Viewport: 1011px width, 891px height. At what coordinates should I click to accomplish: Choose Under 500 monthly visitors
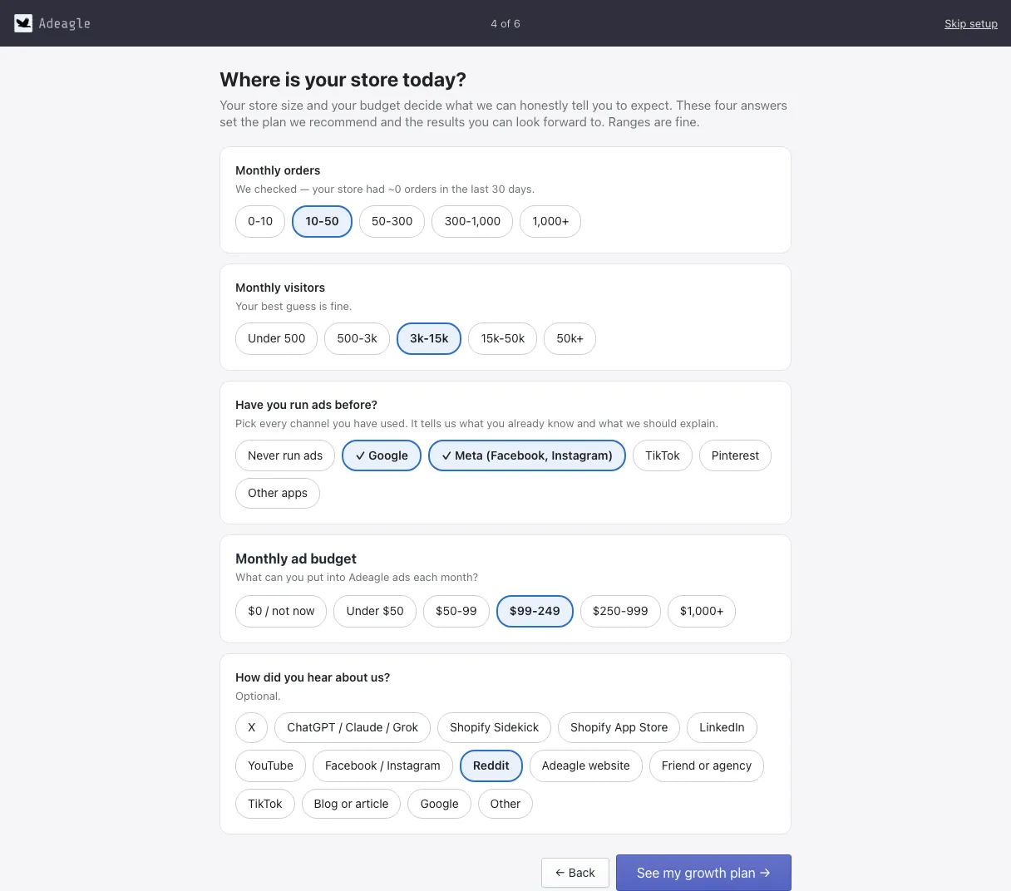276,338
